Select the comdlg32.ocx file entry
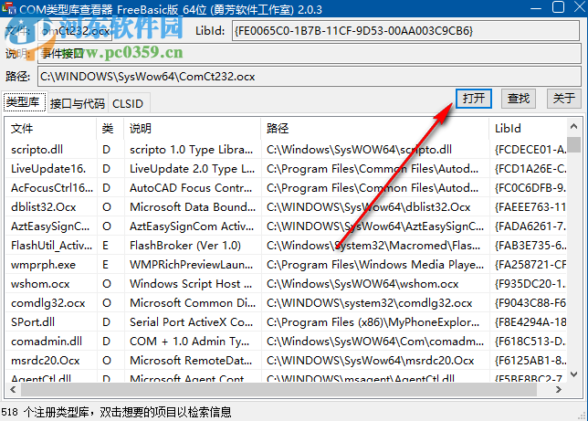Viewport: 588px width, 421px height. click(x=48, y=303)
